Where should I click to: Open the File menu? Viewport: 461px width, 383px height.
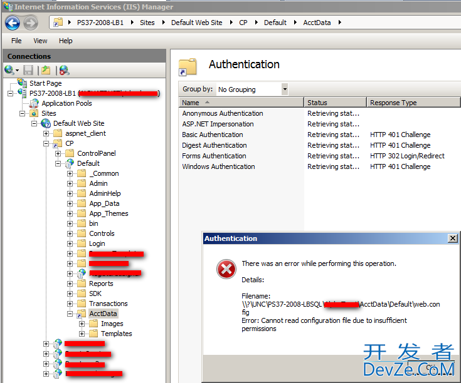16,41
